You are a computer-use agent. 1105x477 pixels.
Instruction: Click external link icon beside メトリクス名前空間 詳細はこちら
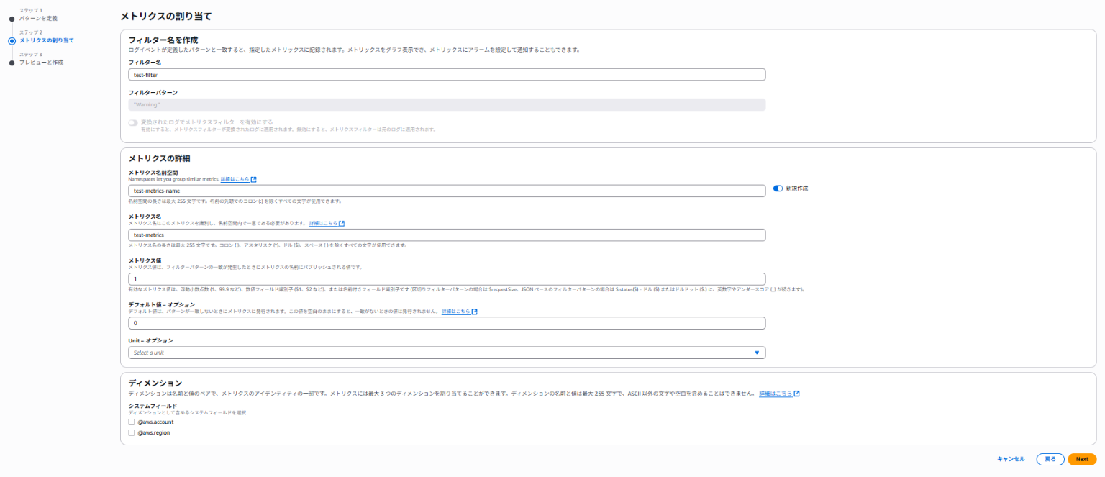(x=254, y=179)
